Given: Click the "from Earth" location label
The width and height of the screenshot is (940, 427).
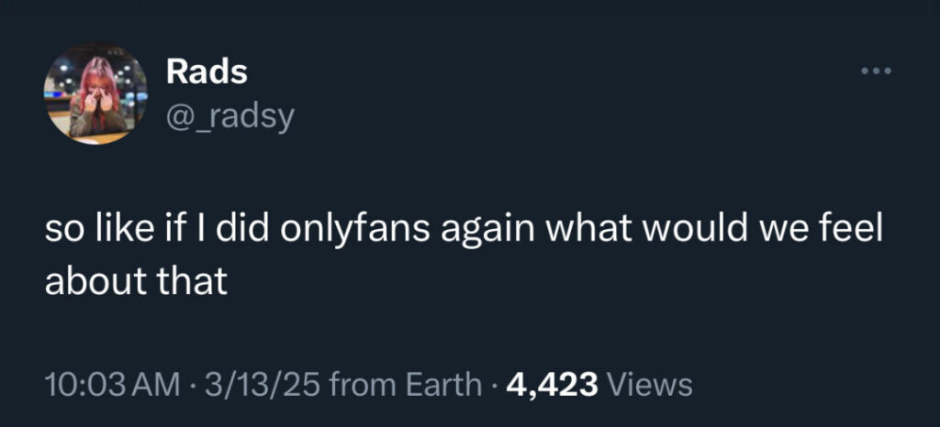Looking at the screenshot, I should 404,384.
